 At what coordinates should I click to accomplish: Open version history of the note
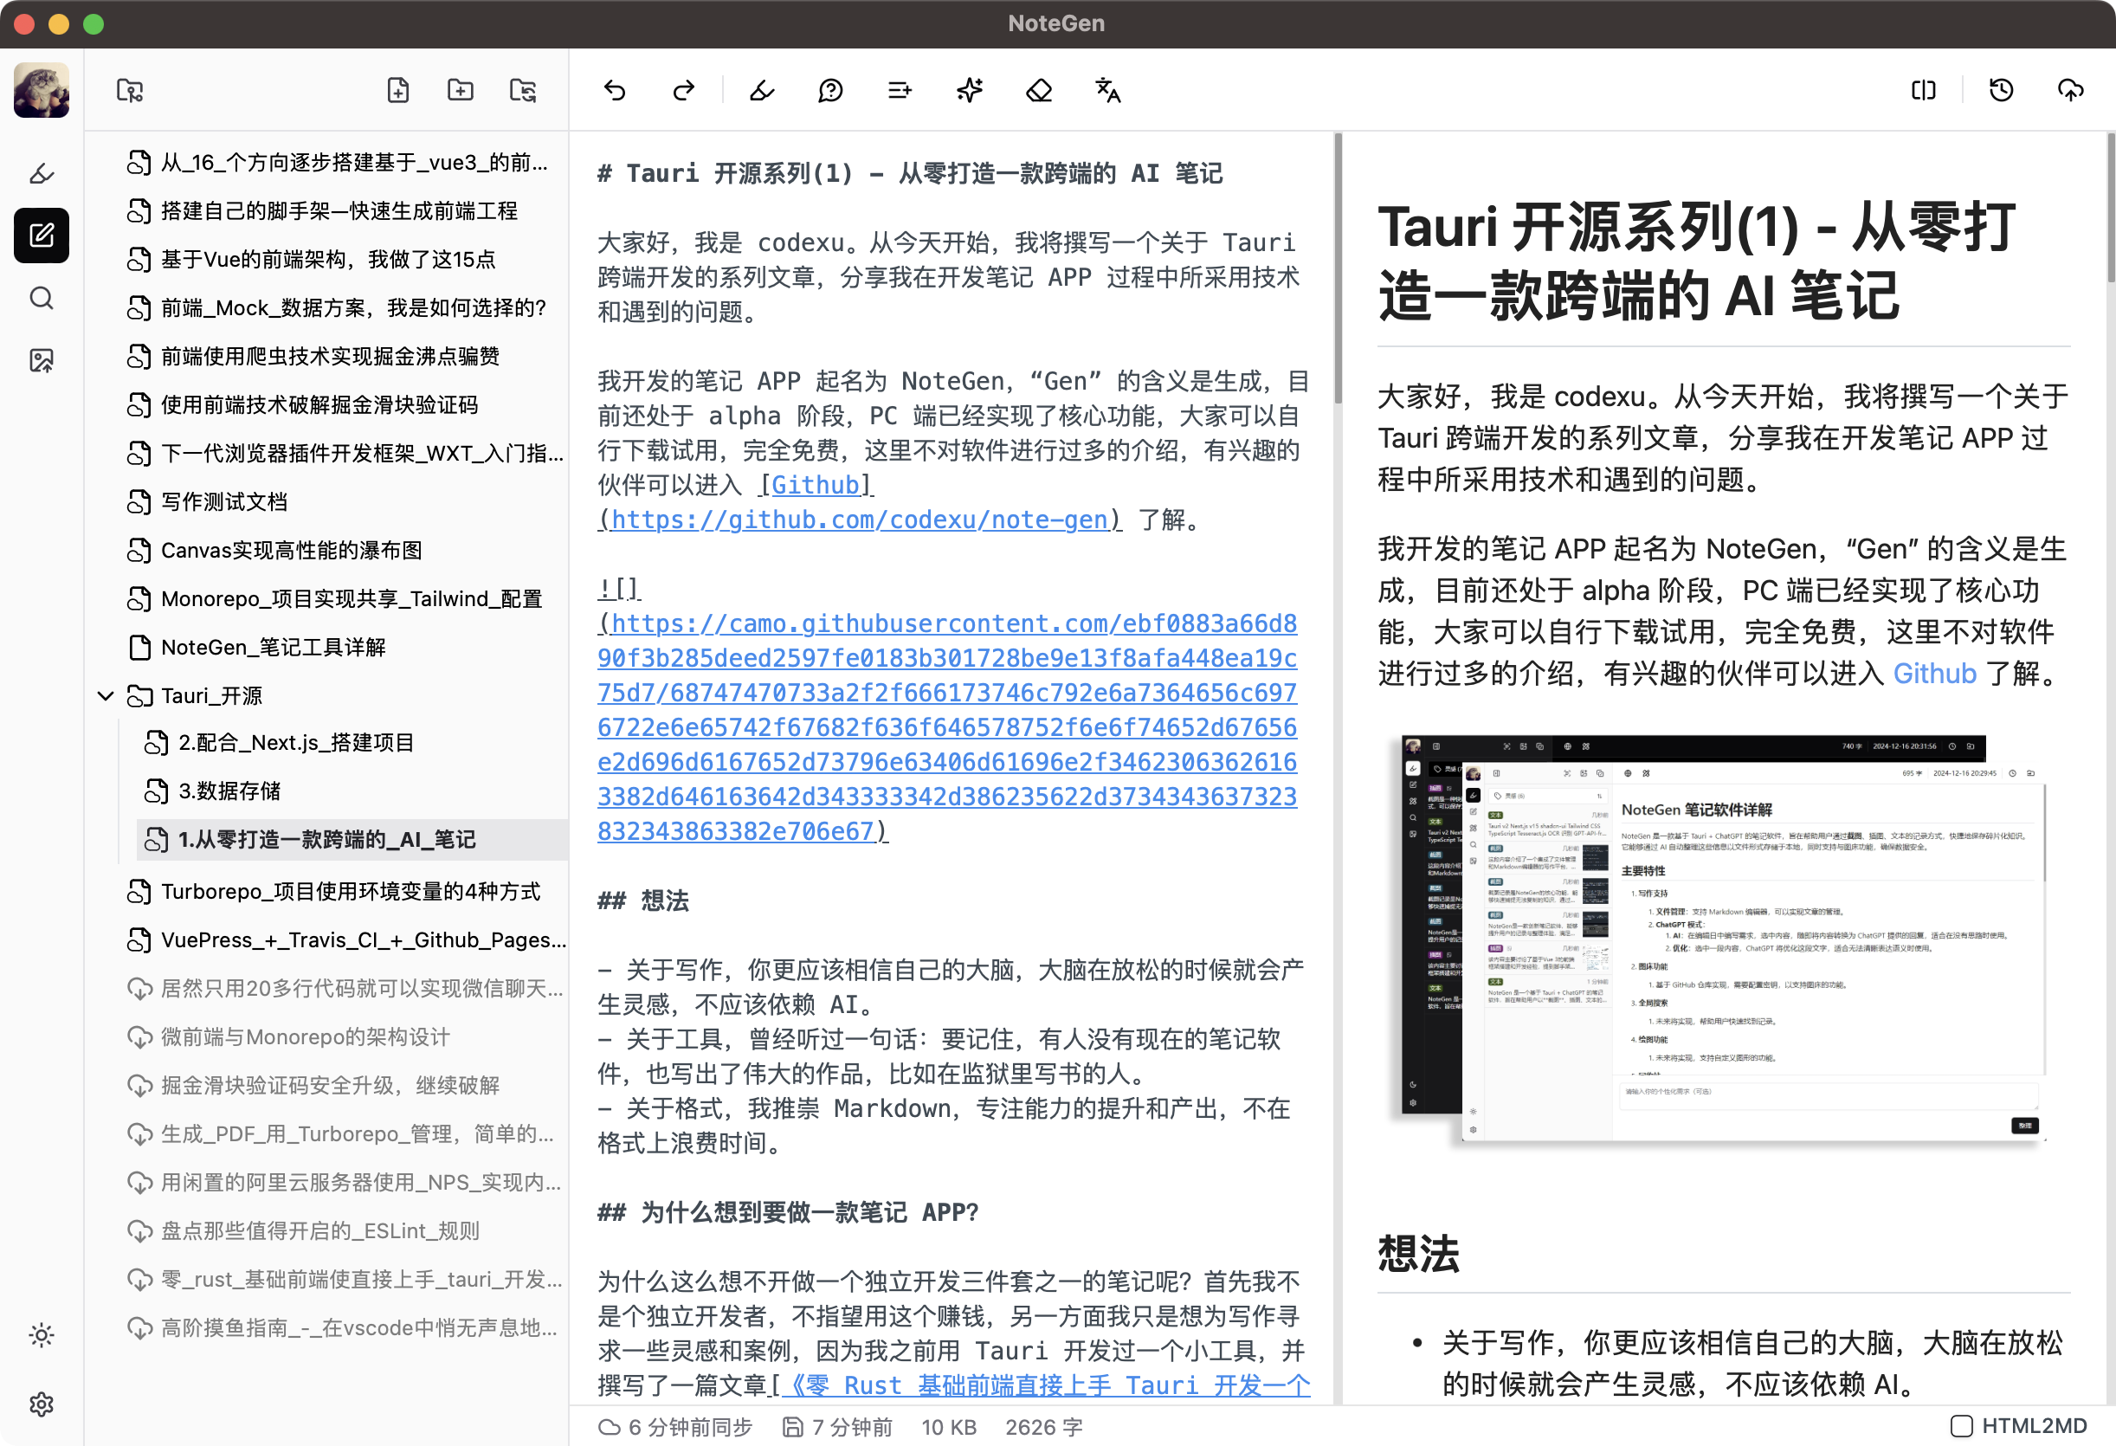pyautogui.click(x=2001, y=90)
